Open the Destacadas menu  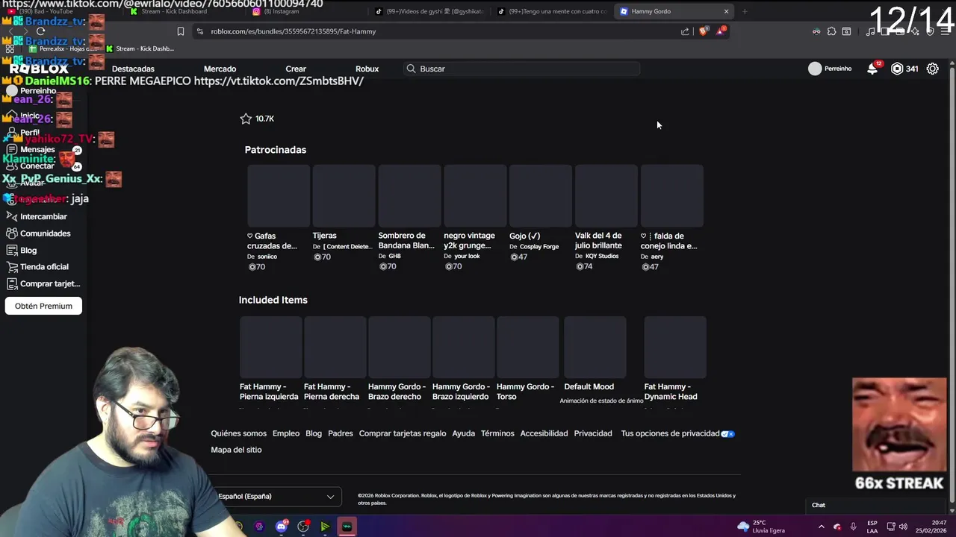click(x=133, y=69)
